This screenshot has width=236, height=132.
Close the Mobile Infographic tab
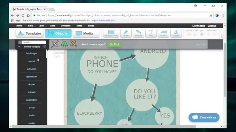click(x=45, y=9)
